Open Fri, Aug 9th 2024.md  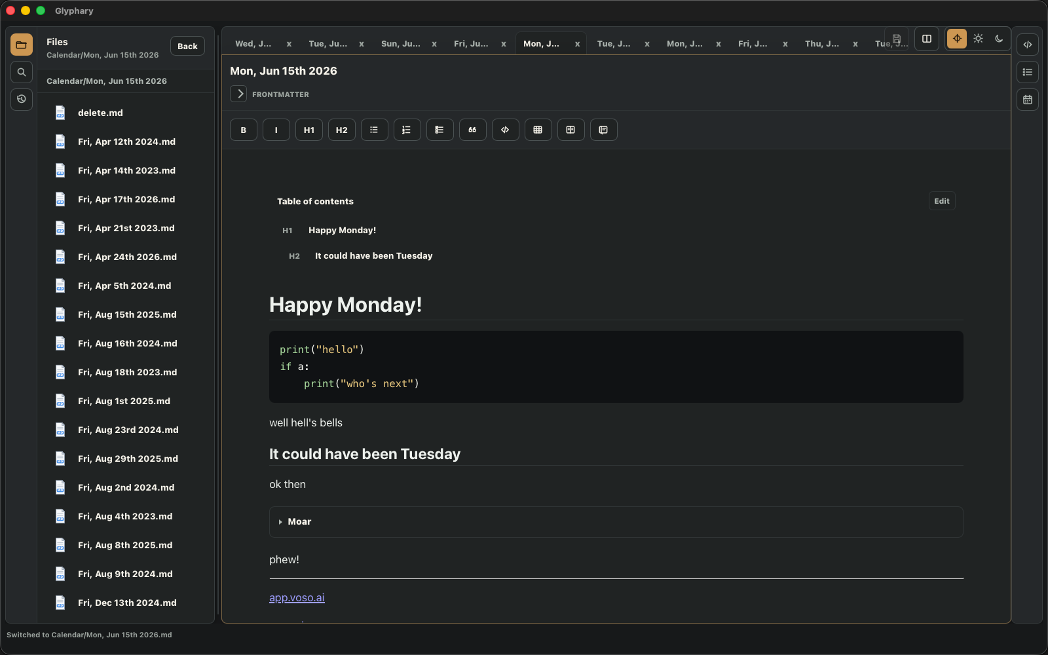click(x=126, y=574)
